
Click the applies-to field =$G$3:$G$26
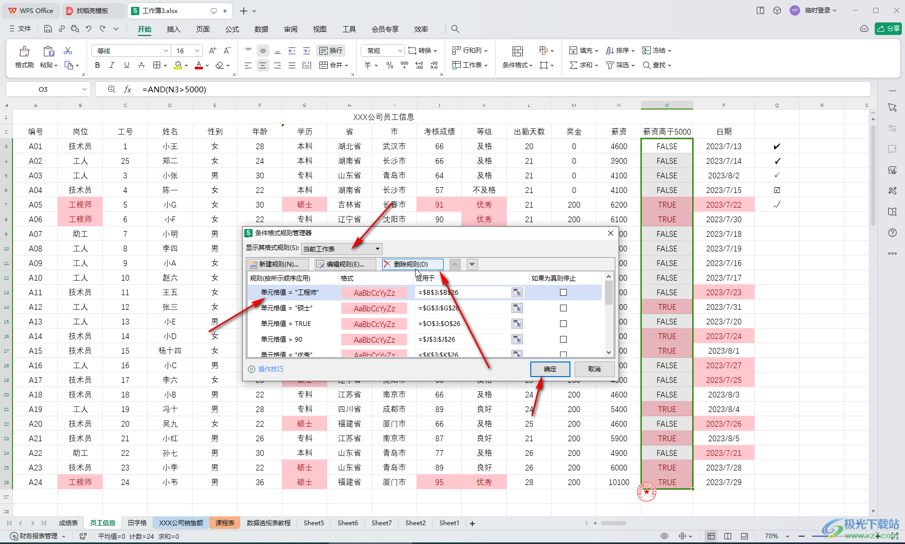point(462,308)
